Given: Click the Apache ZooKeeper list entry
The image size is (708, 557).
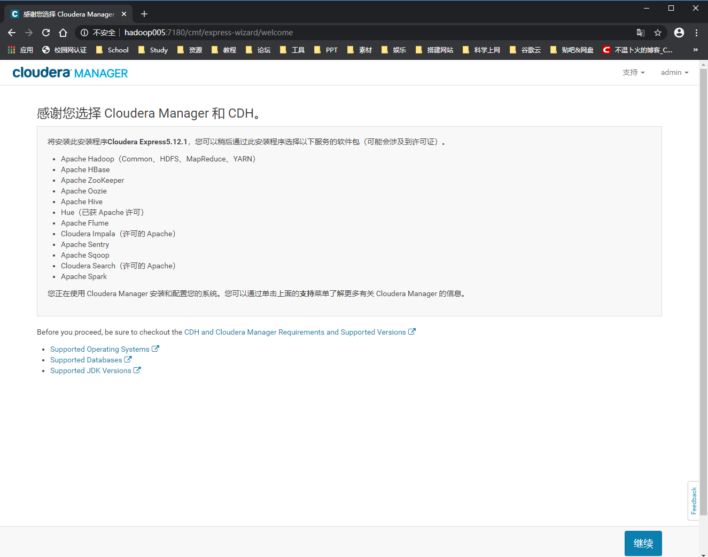Looking at the screenshot, I should 92,180.
